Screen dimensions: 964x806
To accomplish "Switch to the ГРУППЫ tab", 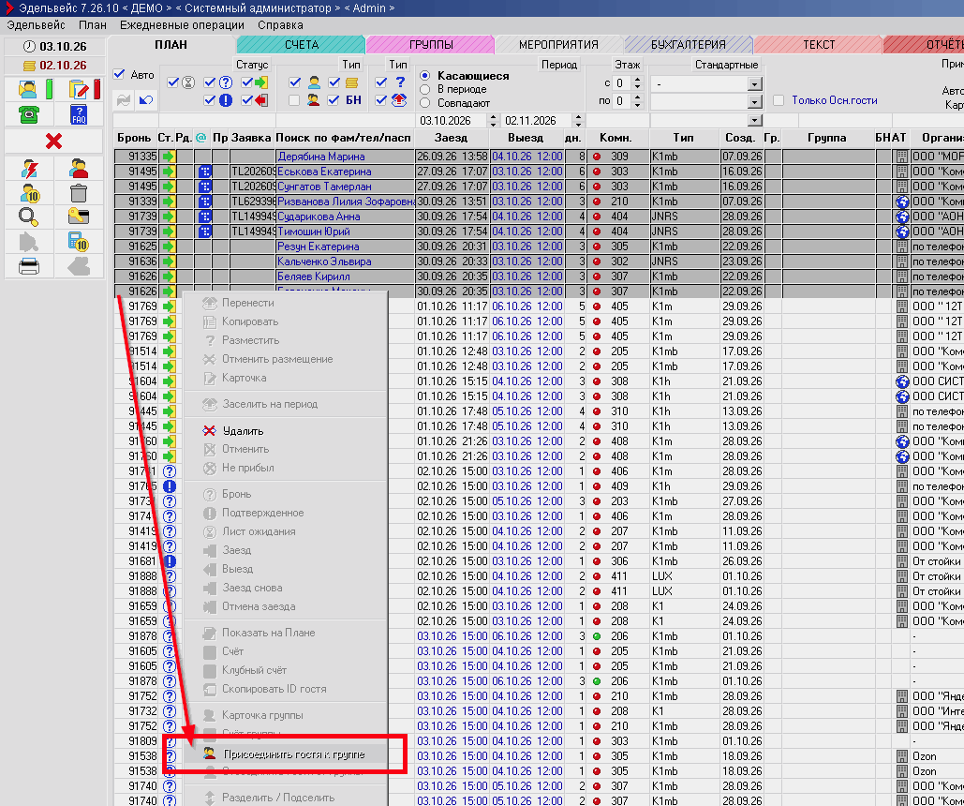I will 430,45.
